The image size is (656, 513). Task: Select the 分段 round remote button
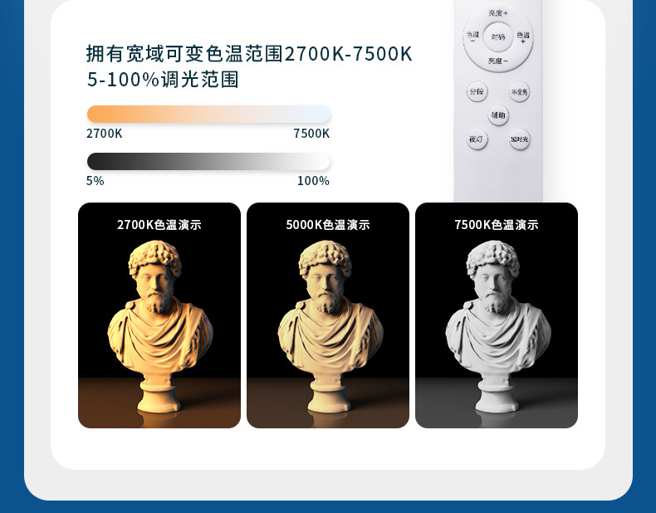click(x=477, y=91)
